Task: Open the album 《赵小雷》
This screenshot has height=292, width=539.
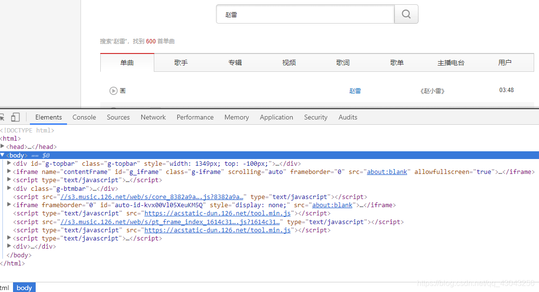Action: tap(432, 91)
